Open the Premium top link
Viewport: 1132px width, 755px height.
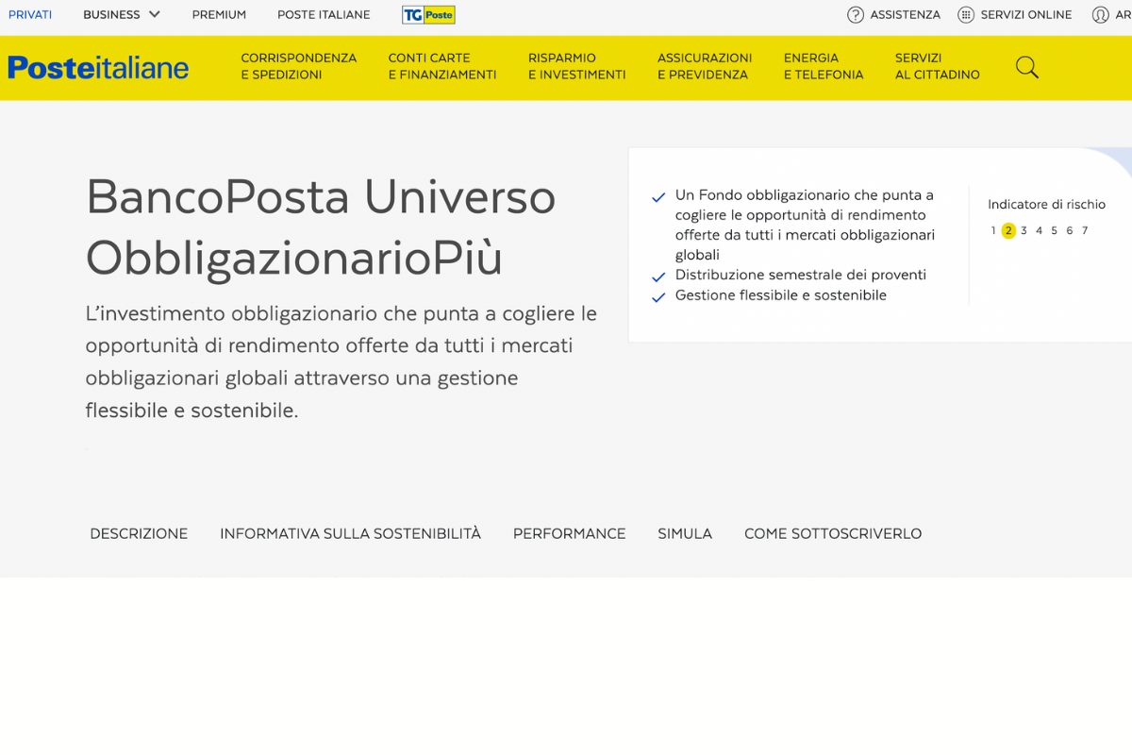219,14
